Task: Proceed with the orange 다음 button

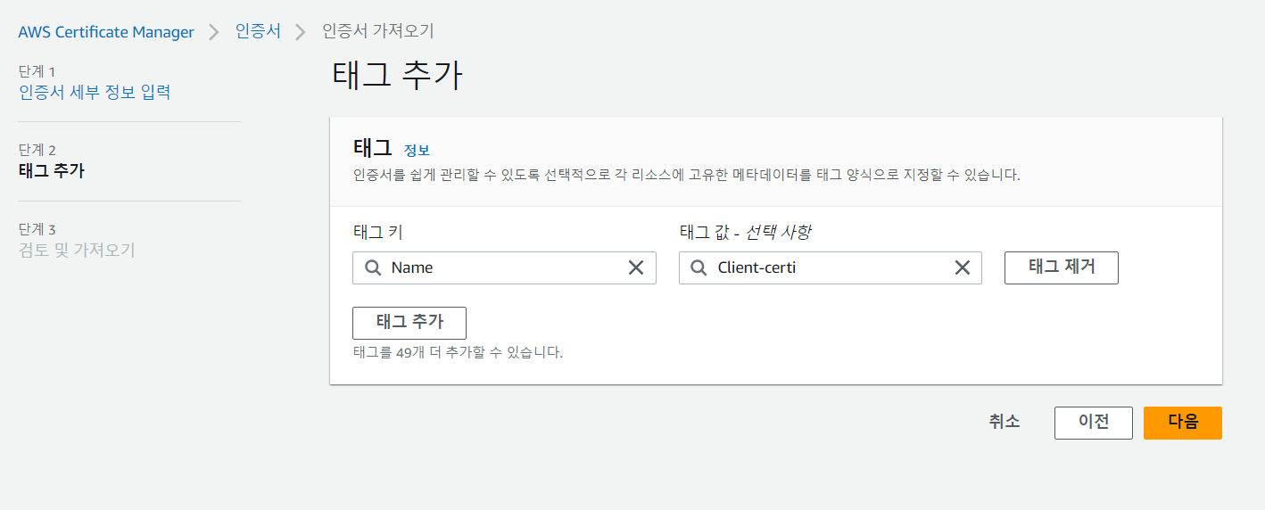Action: [1183, 423]
